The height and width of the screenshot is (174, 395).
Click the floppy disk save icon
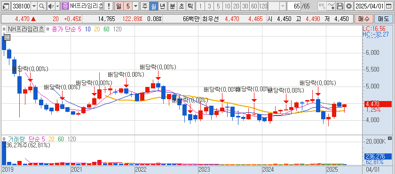[x=340, y=6]
